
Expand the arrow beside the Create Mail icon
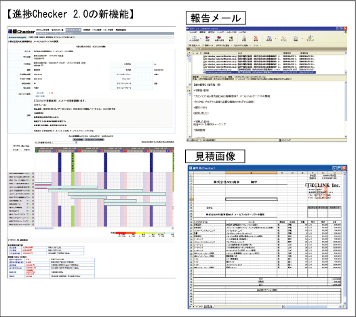[200, 39]
